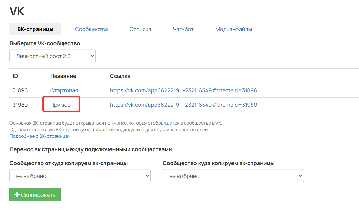Switch to the Чат-бот tab
This screenshot has height=210, width=359.
pyautogui.click(x=183, y=29)
